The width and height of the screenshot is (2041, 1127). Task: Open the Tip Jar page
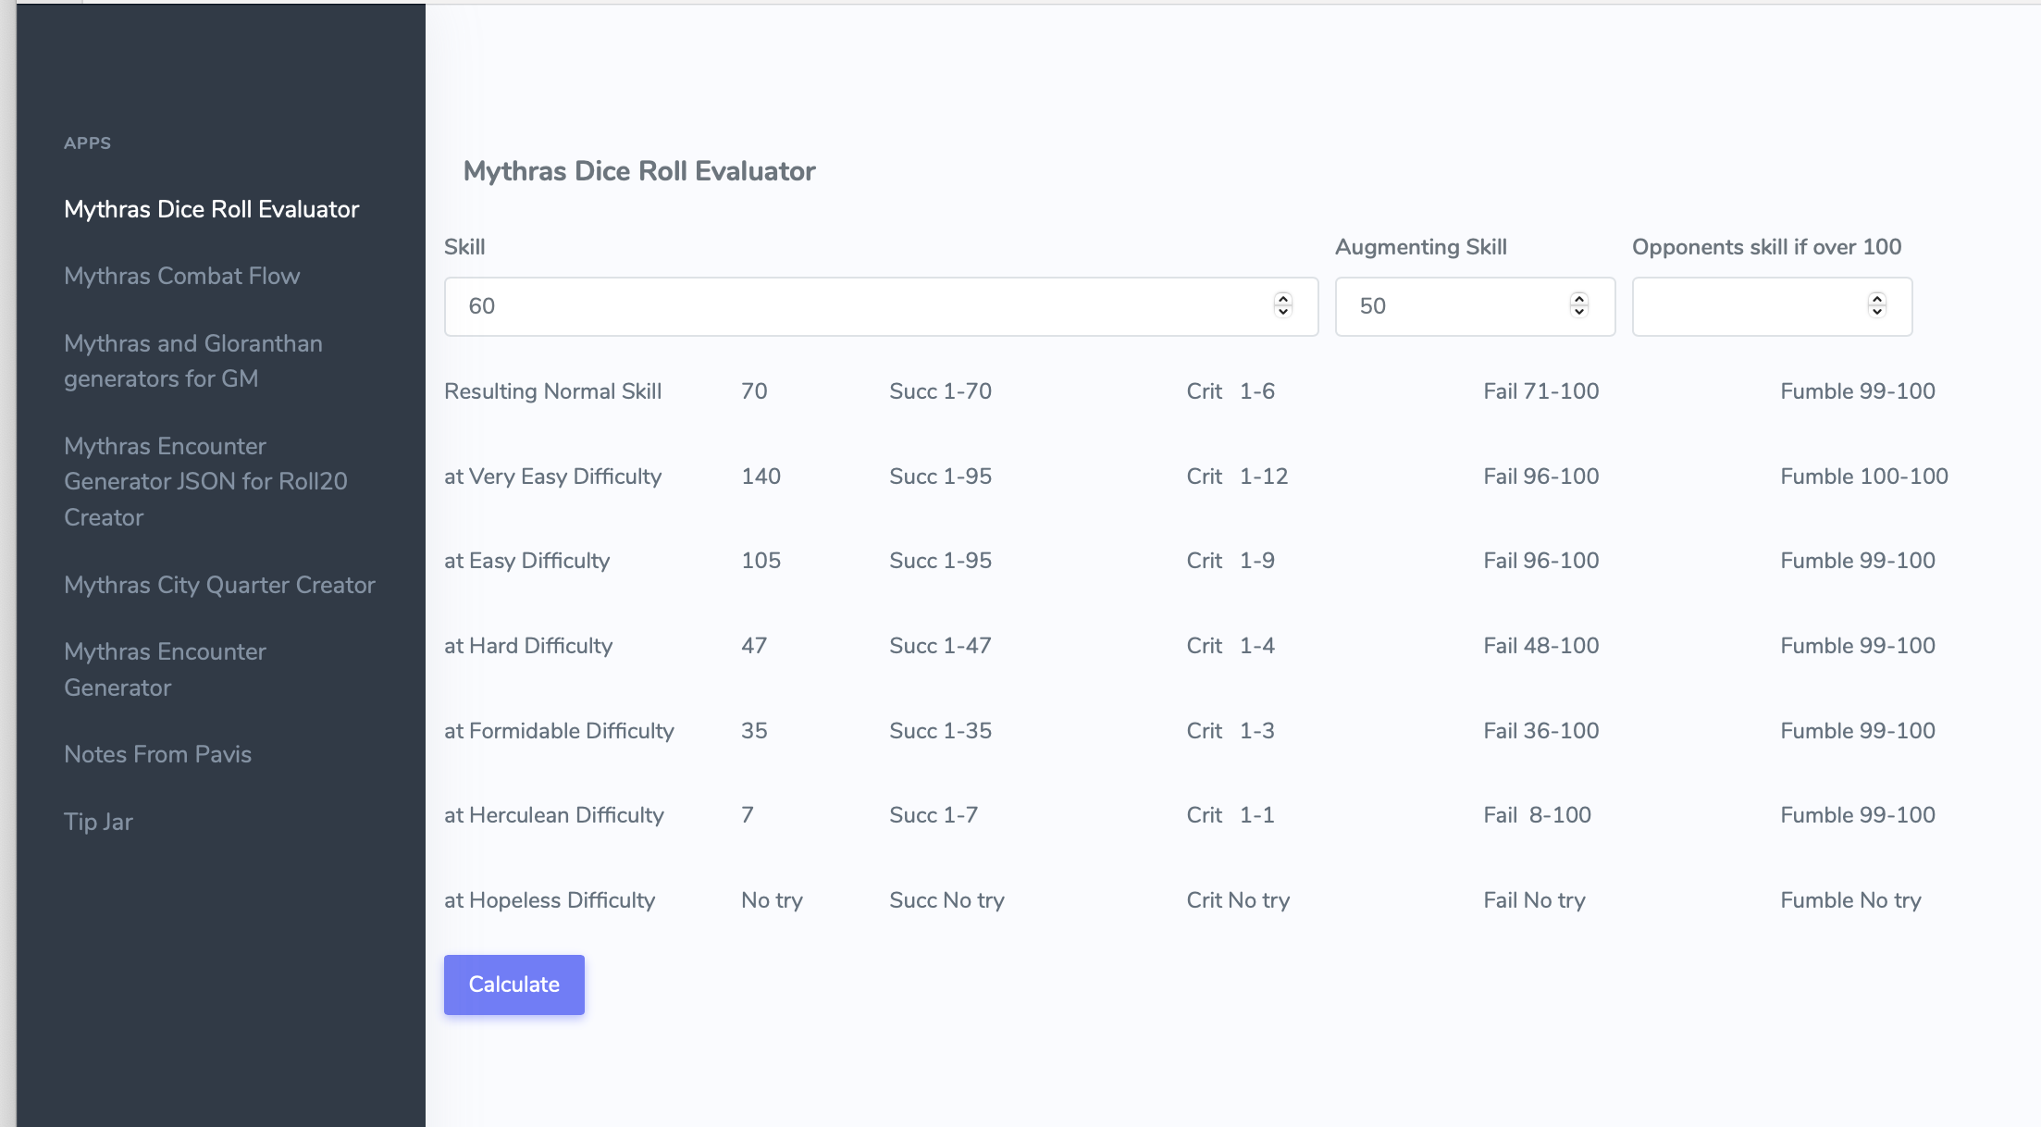(x=98, y=822)
